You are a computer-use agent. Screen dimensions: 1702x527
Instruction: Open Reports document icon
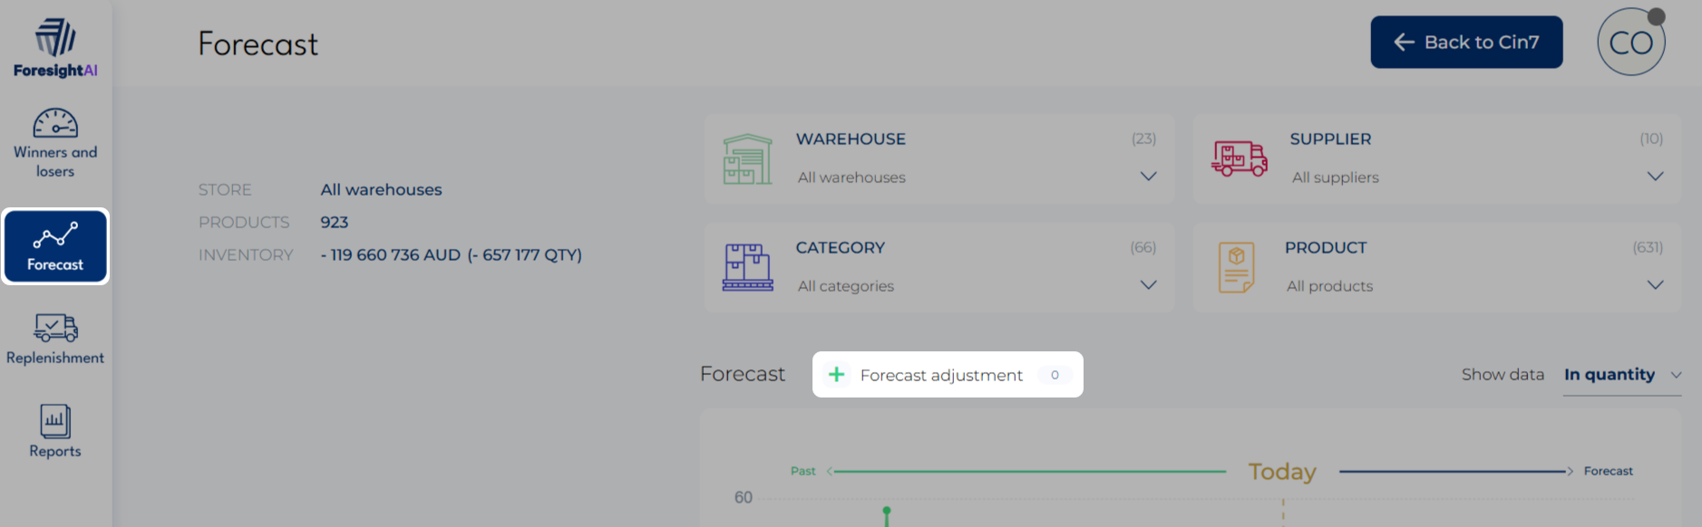click(55, 421)
